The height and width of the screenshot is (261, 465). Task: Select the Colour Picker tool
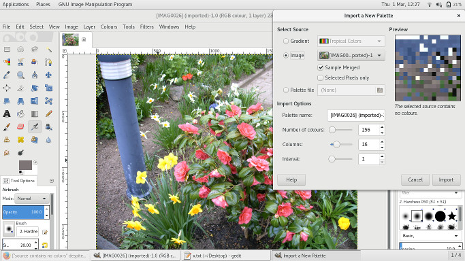click(7, 75)
